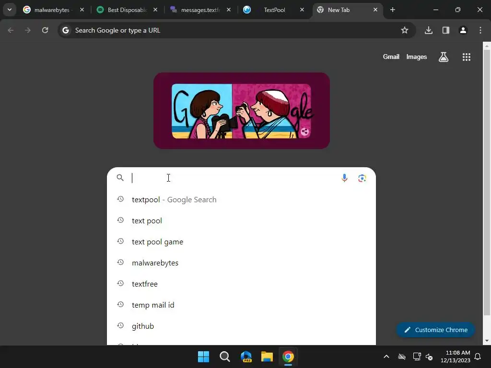The height and width of the screenshot is (368, 491).
Task: Share the Google Doodle
Action: [304, 132]
